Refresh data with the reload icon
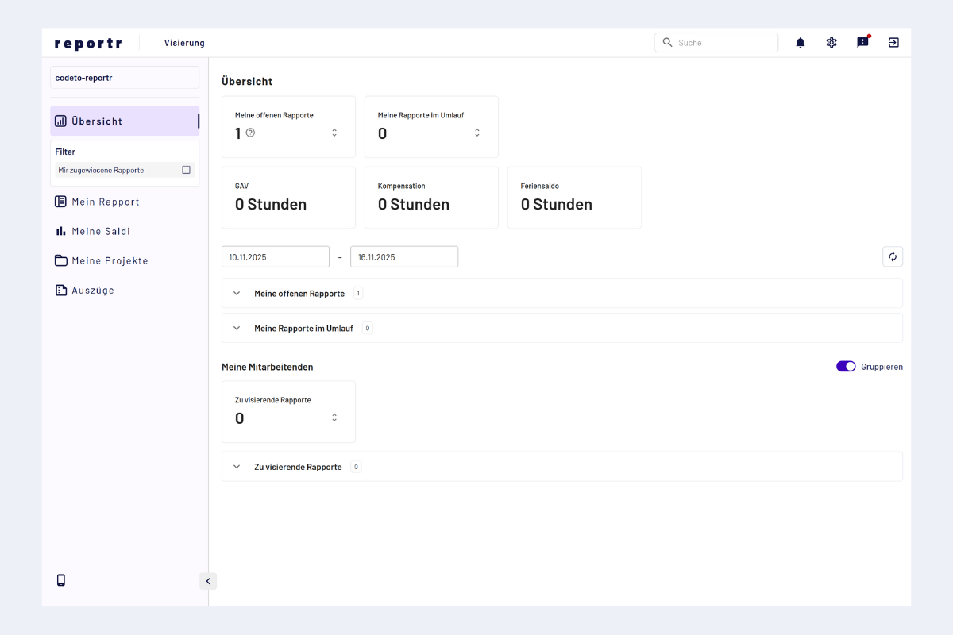 point(892,256)
